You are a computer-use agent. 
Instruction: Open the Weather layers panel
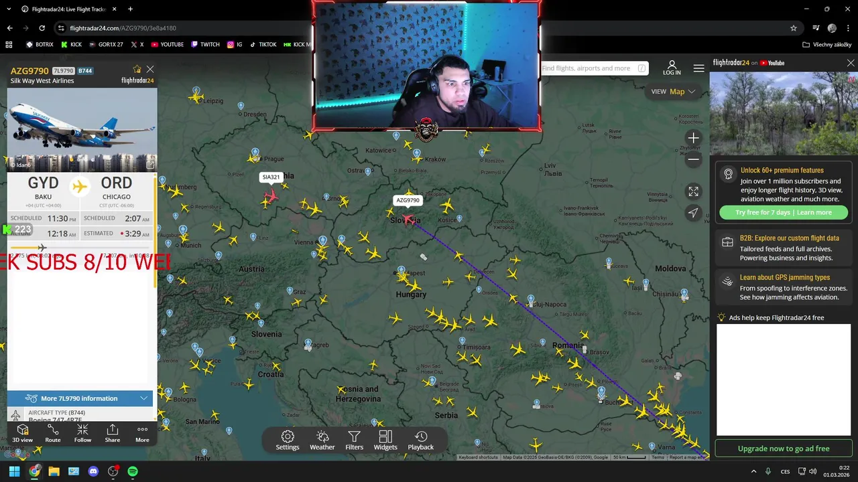[322, 440]
